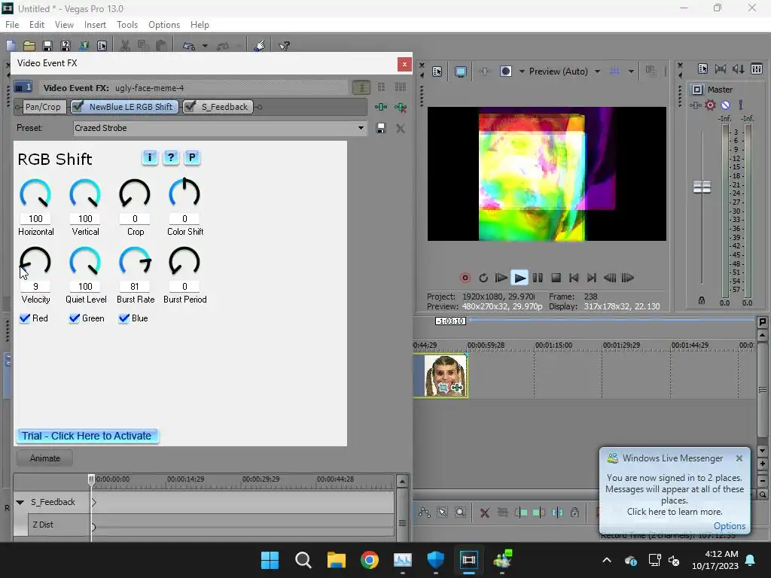Open the Render As toolbar icon

click(84, 46)
